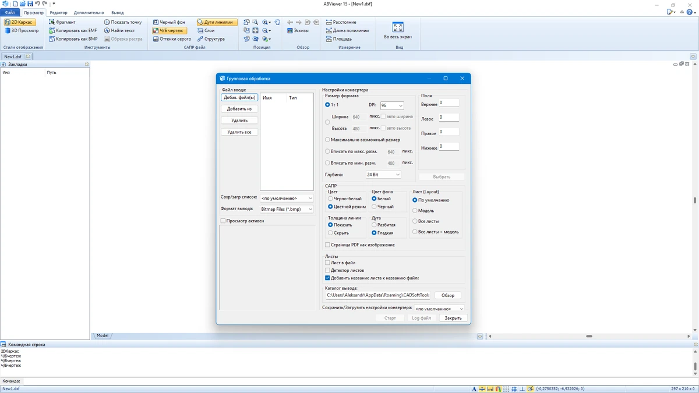This screenshot has width=699, height=393.
Task: Choose Копировать как BMP
Action: [x=73, y=39]
